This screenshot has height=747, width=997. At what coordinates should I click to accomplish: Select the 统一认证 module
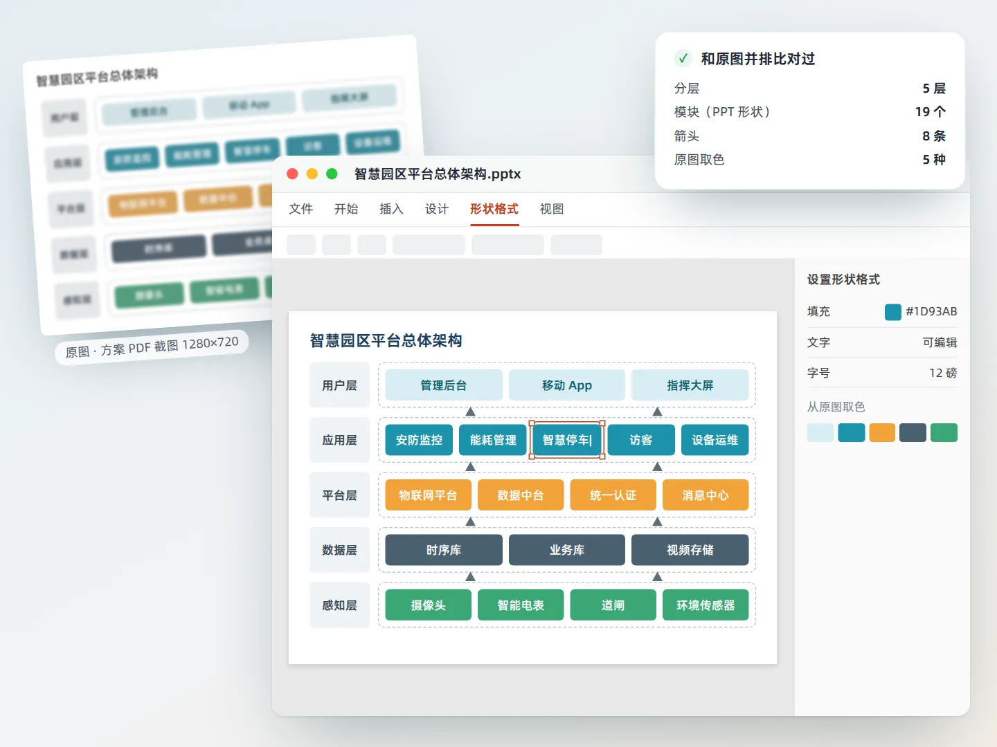(x=613, y=495)
